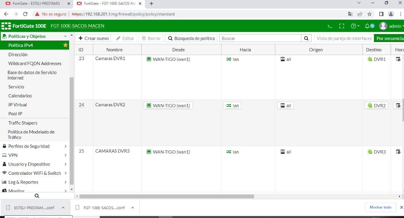
Task: Click Búsqueda de política button
Action: [x=191, y=38]
